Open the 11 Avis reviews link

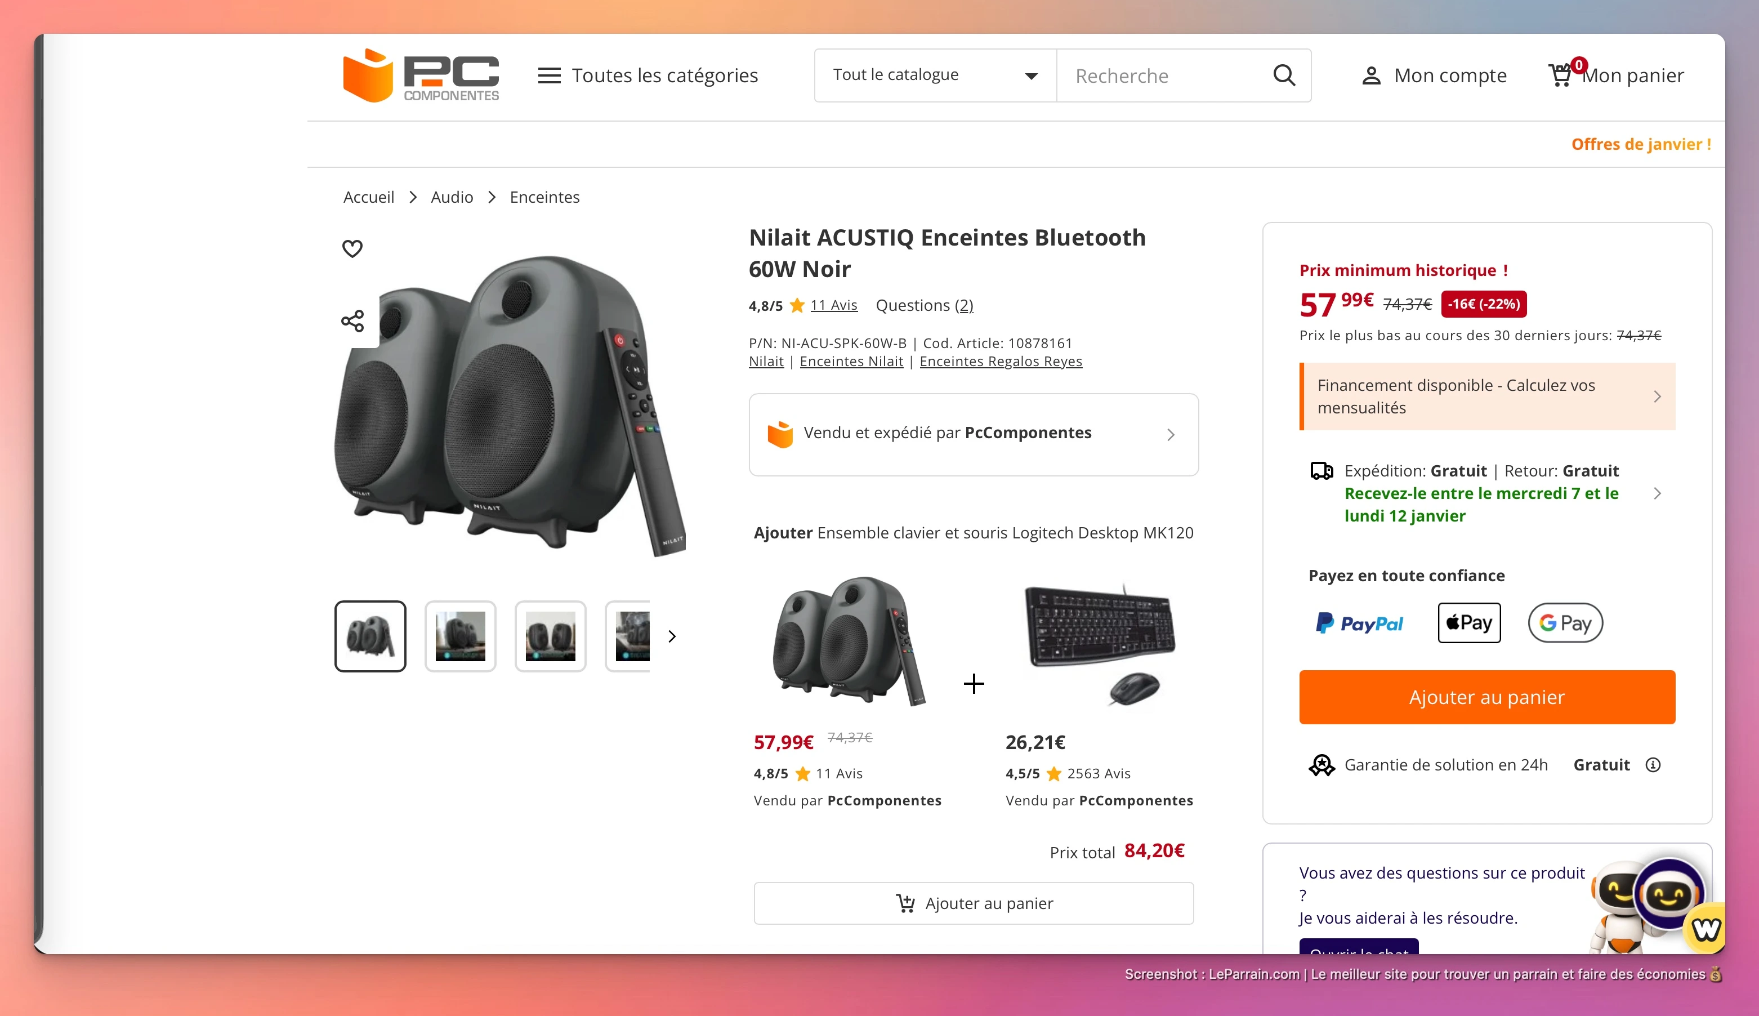[x=833, y=305]
